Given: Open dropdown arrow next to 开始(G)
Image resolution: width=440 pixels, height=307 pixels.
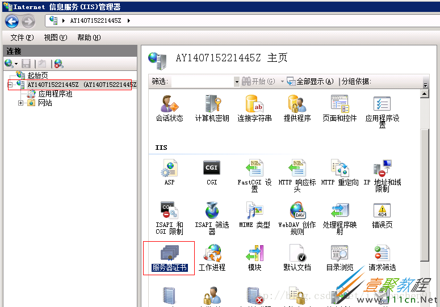Looking at the screenshot, I should 282,82.
